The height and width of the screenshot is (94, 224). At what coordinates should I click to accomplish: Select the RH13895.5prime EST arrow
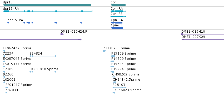[x=104, y=51]
